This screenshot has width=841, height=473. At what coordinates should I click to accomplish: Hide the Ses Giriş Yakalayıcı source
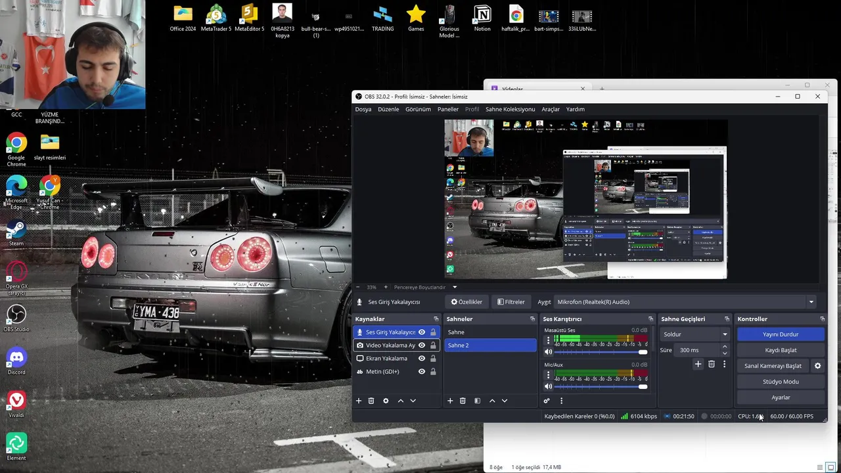[x=422, y=332]
